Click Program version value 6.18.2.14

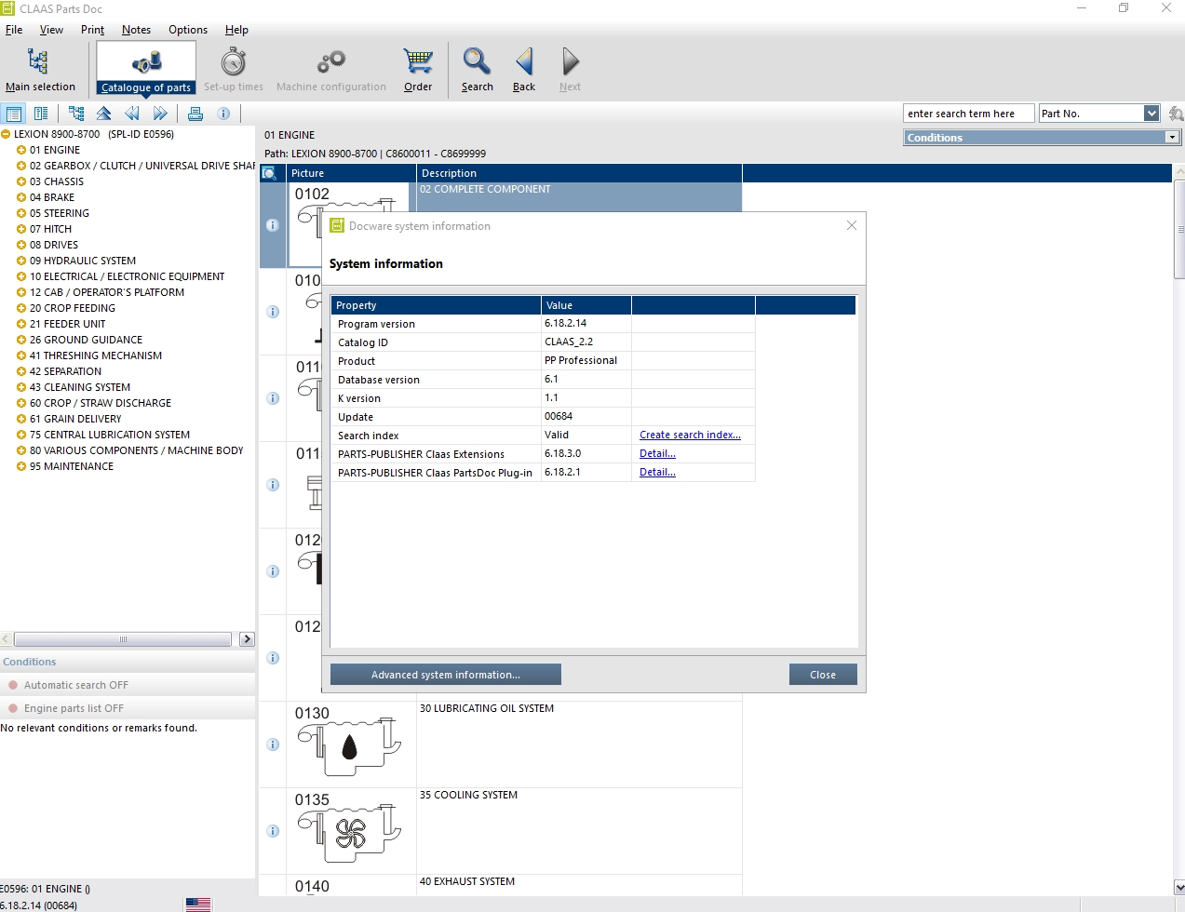point(565,323)
